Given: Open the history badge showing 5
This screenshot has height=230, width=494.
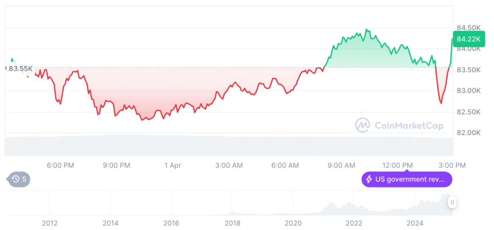Looking at the screenshot, I should point(20,179).
